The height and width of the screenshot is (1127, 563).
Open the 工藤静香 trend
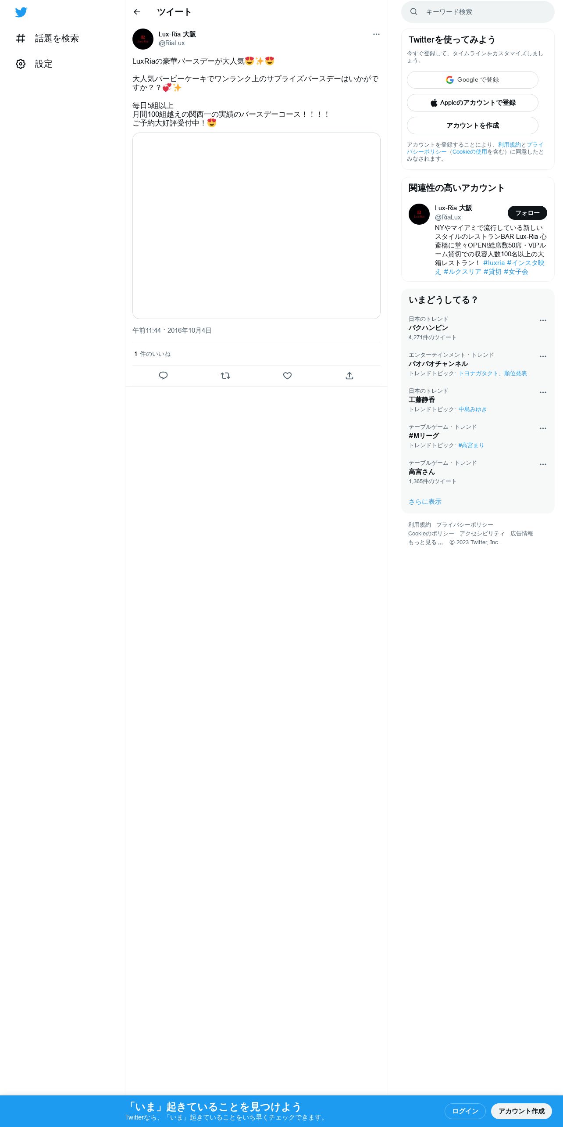478,400
